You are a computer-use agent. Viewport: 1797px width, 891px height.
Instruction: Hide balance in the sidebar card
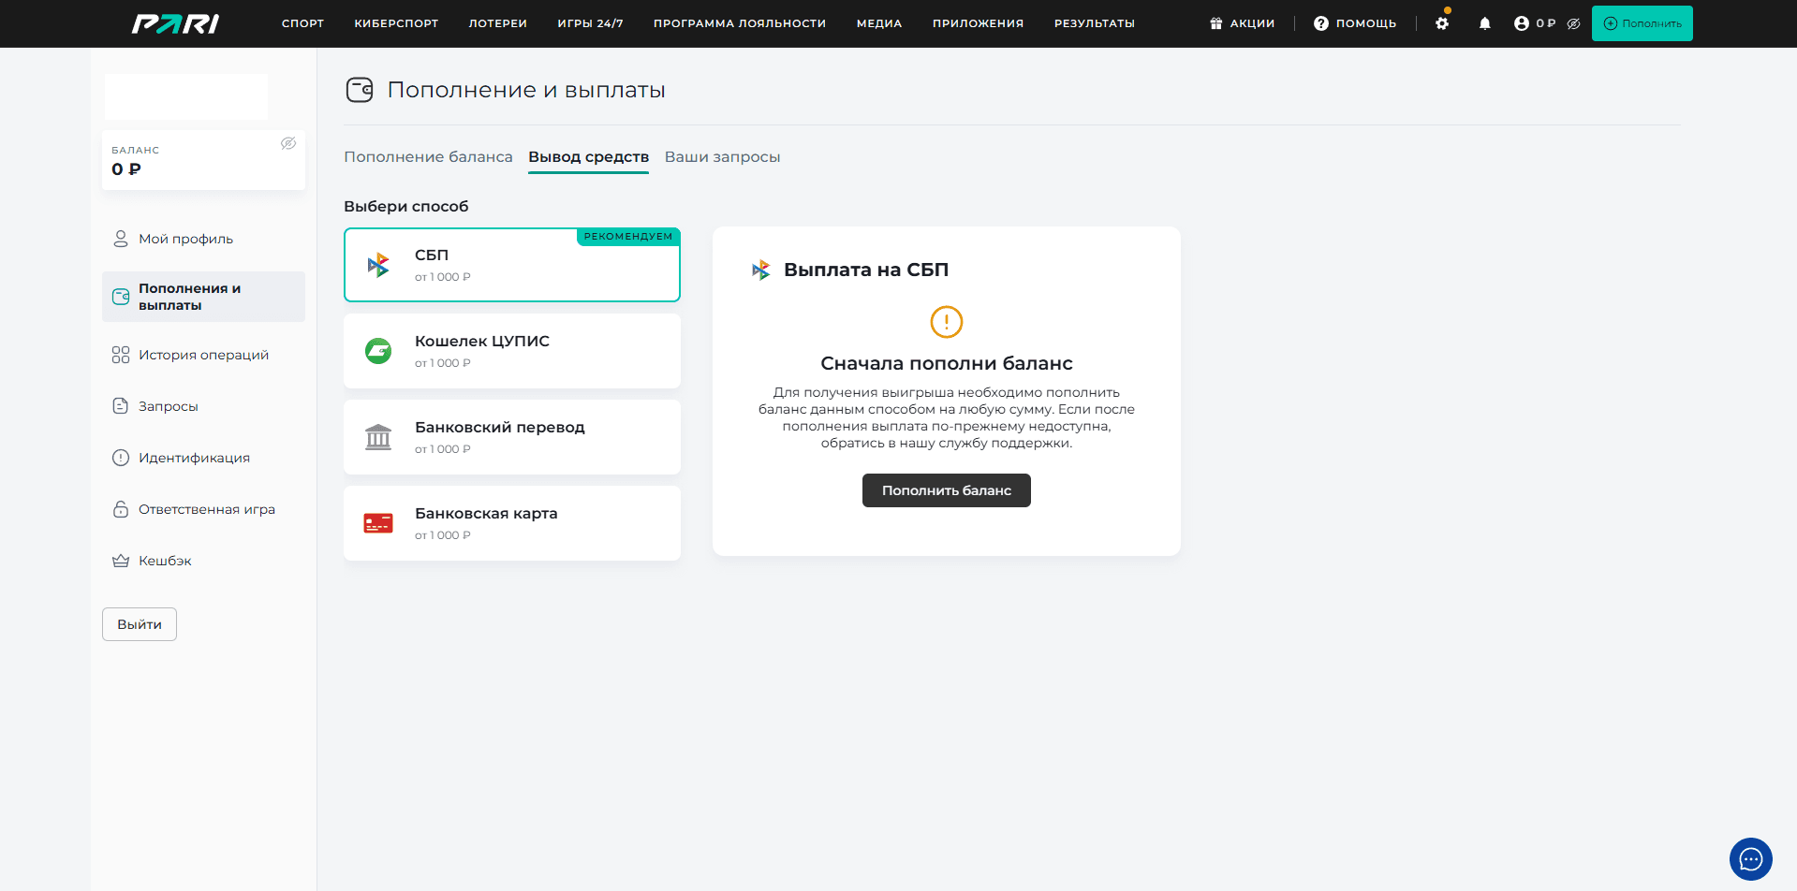[288, 143]
